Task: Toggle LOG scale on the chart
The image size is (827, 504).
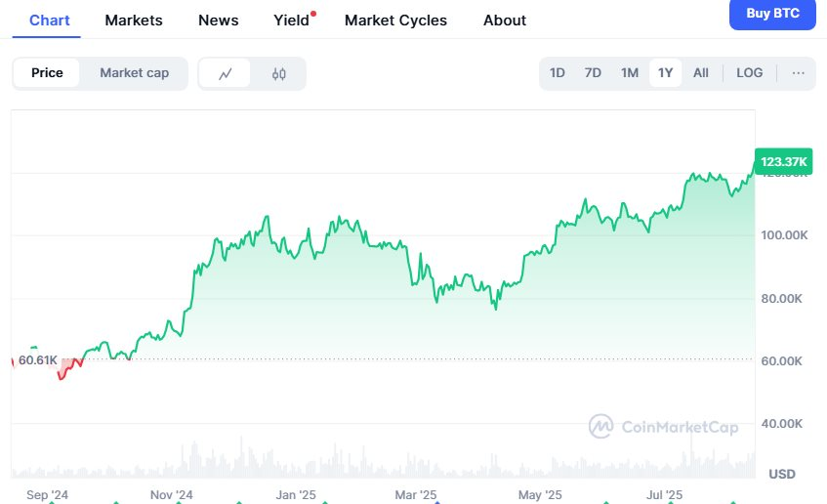Action: (750, 73)
